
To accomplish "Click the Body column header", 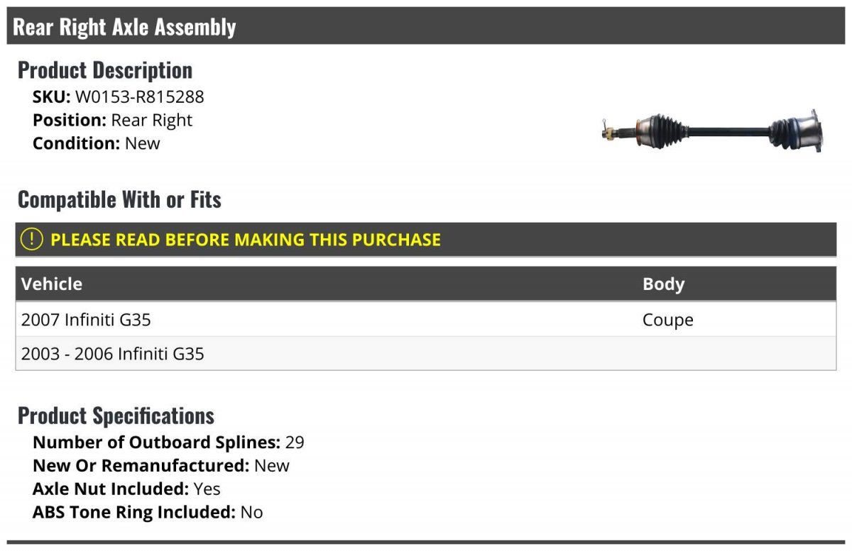I will tap(663, 284).
